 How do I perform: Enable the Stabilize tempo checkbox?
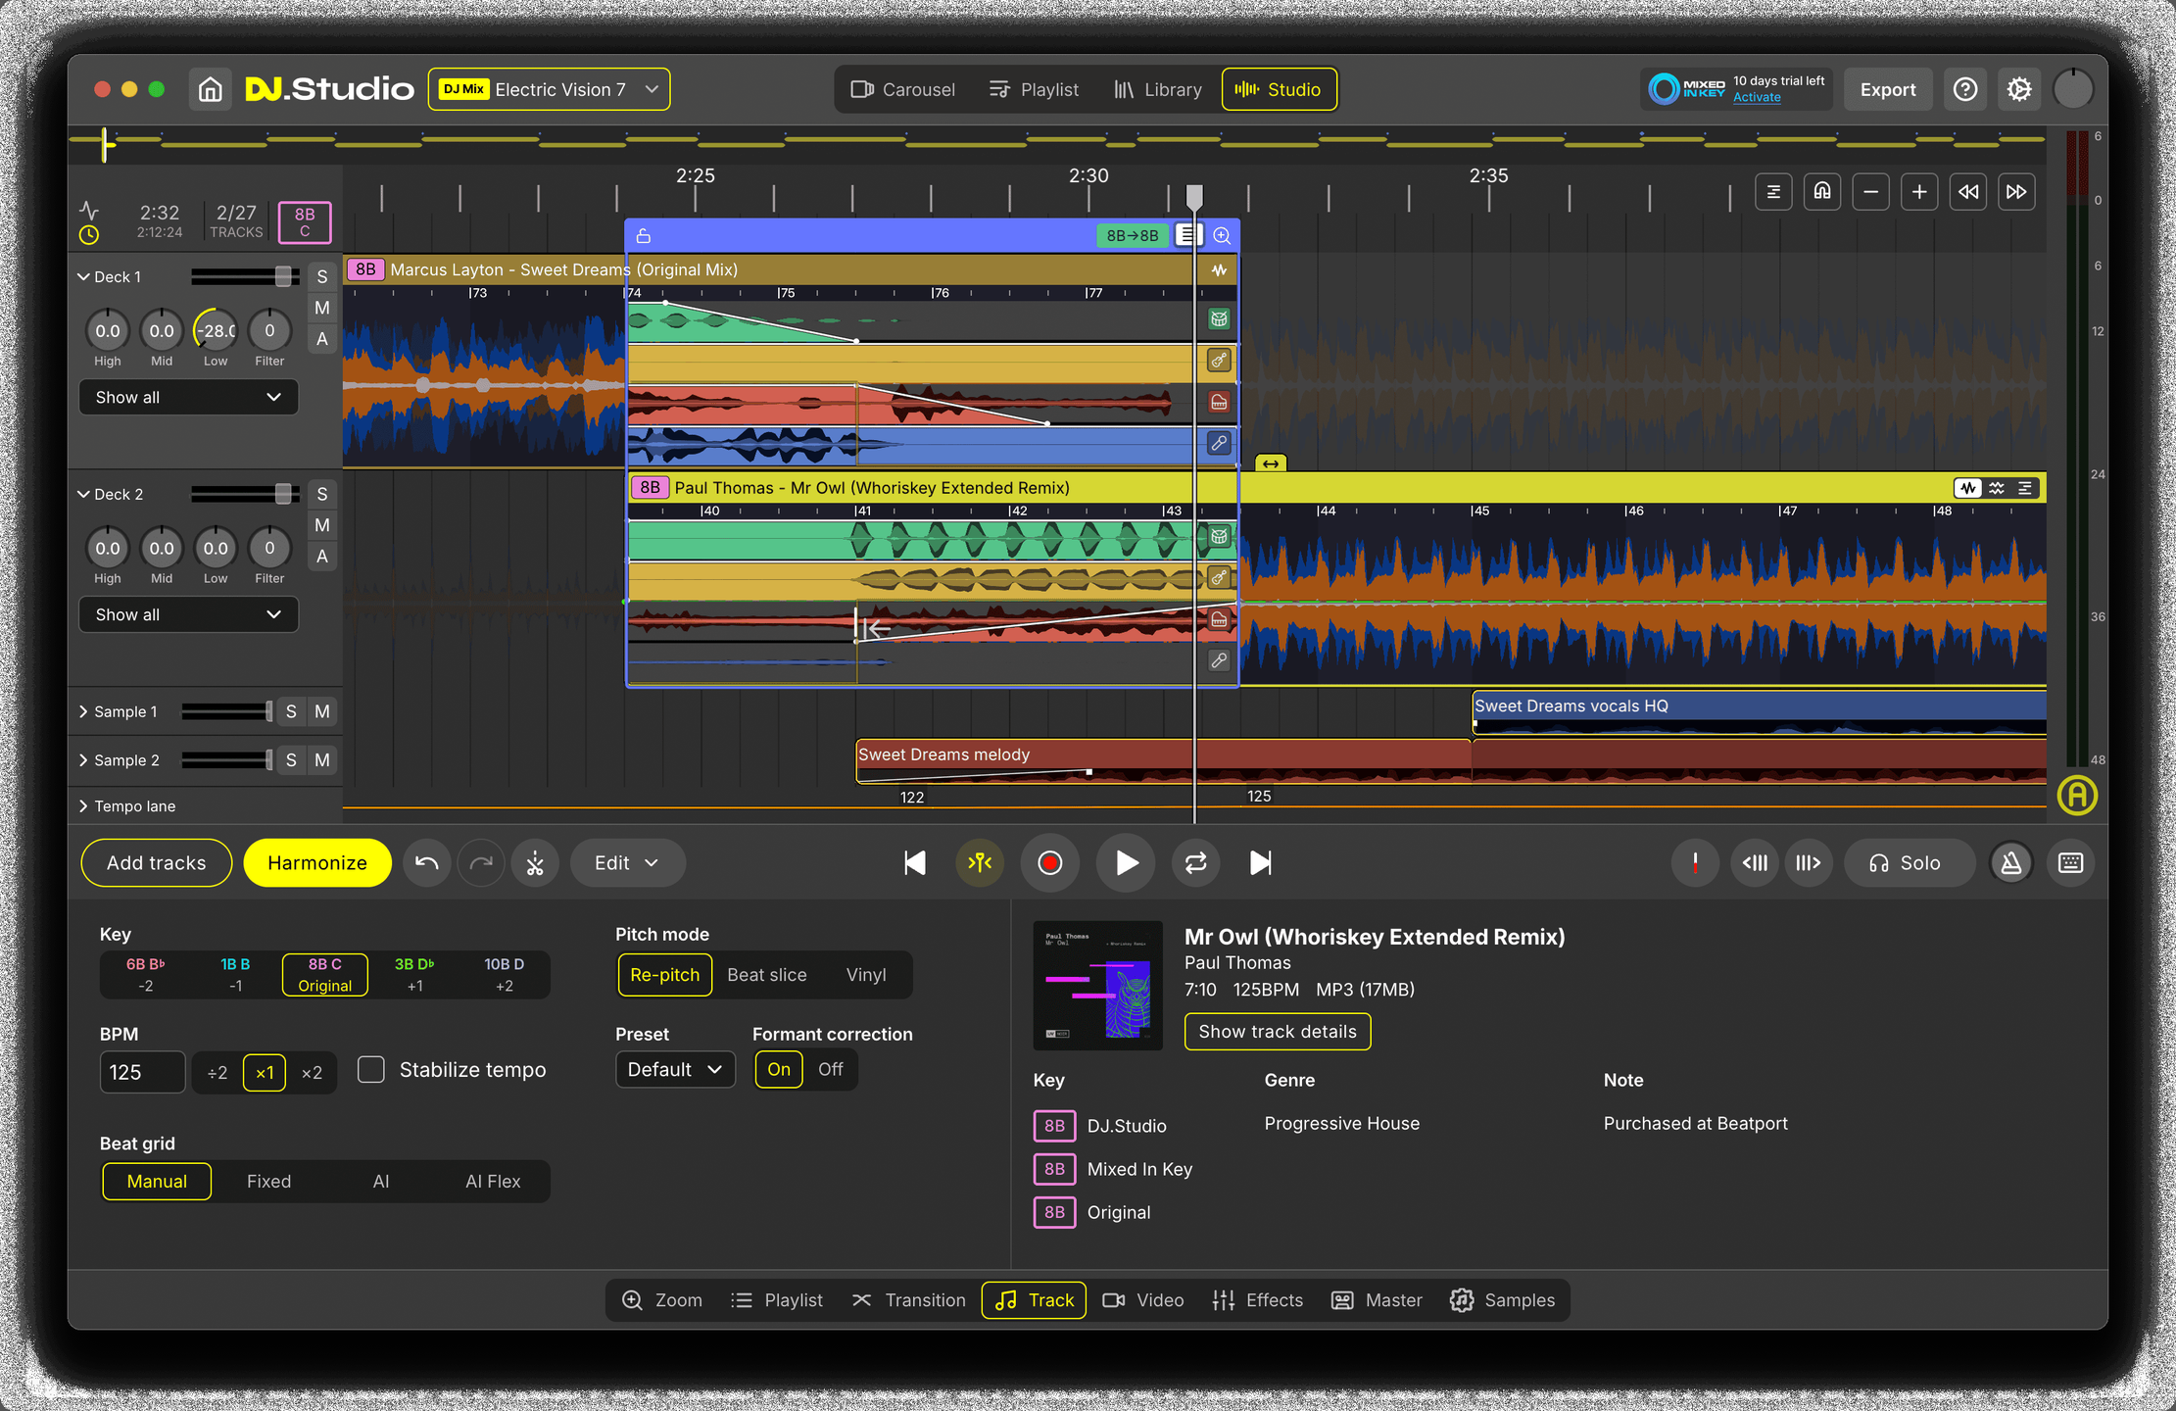371,1069
